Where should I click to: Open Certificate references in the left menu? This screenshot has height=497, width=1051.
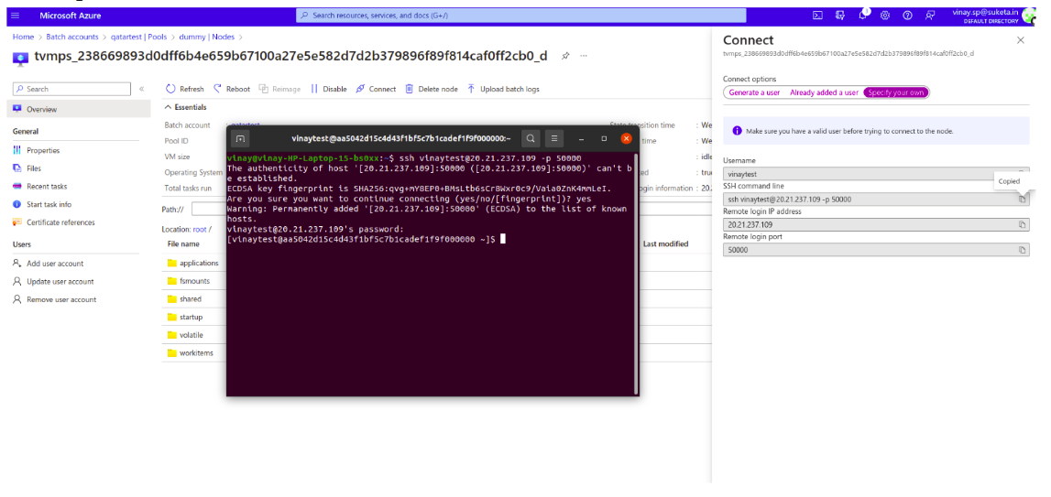coord(60,222)
